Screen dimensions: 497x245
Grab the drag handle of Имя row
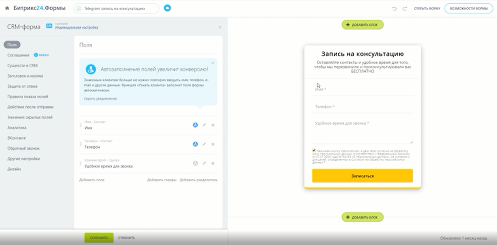(x=81, y=125)
